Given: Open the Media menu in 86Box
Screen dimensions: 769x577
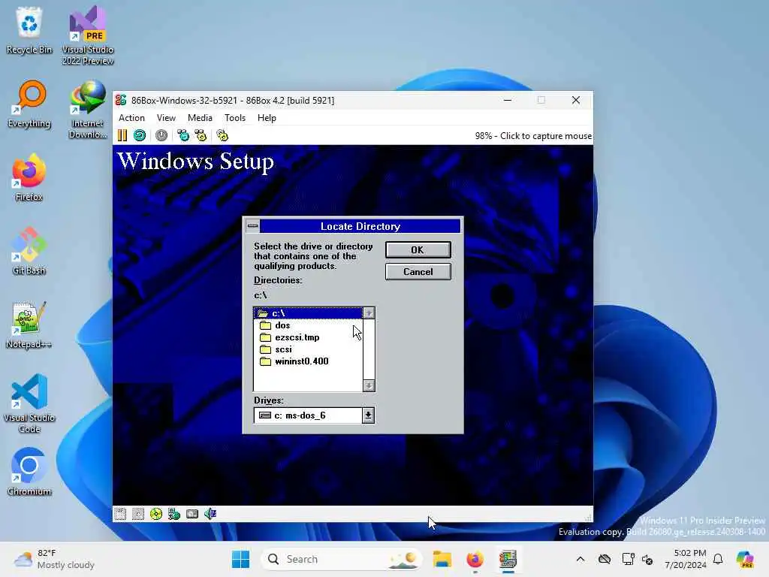Looking at the screenshot, I should [200, 118].
